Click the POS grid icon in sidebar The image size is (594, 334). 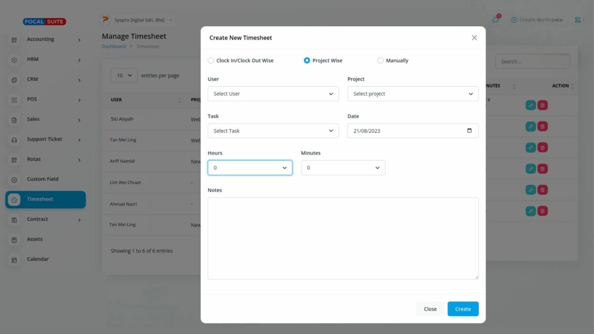point(13,99)
